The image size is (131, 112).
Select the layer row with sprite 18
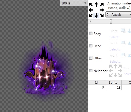[110, 87]
